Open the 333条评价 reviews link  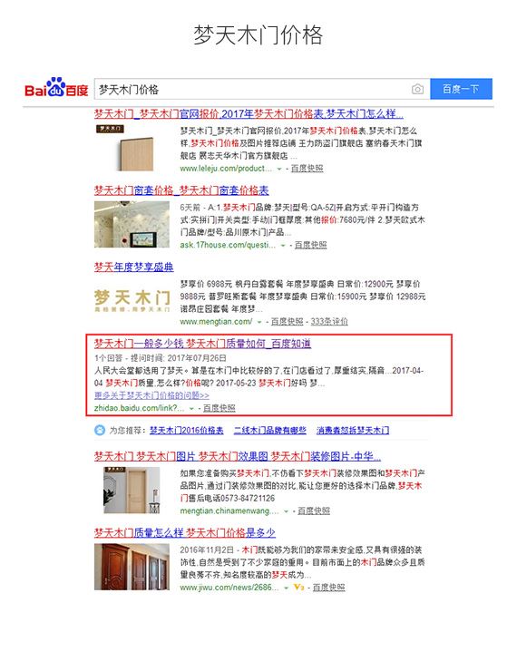(x=329, y=321)
